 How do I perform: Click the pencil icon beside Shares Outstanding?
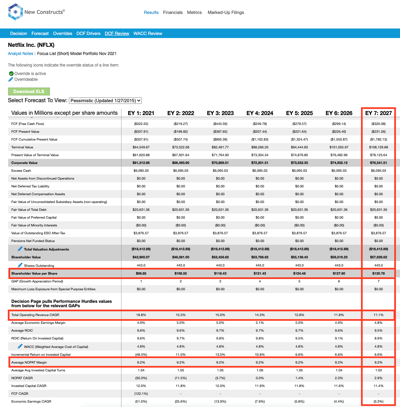pos(20,265)
